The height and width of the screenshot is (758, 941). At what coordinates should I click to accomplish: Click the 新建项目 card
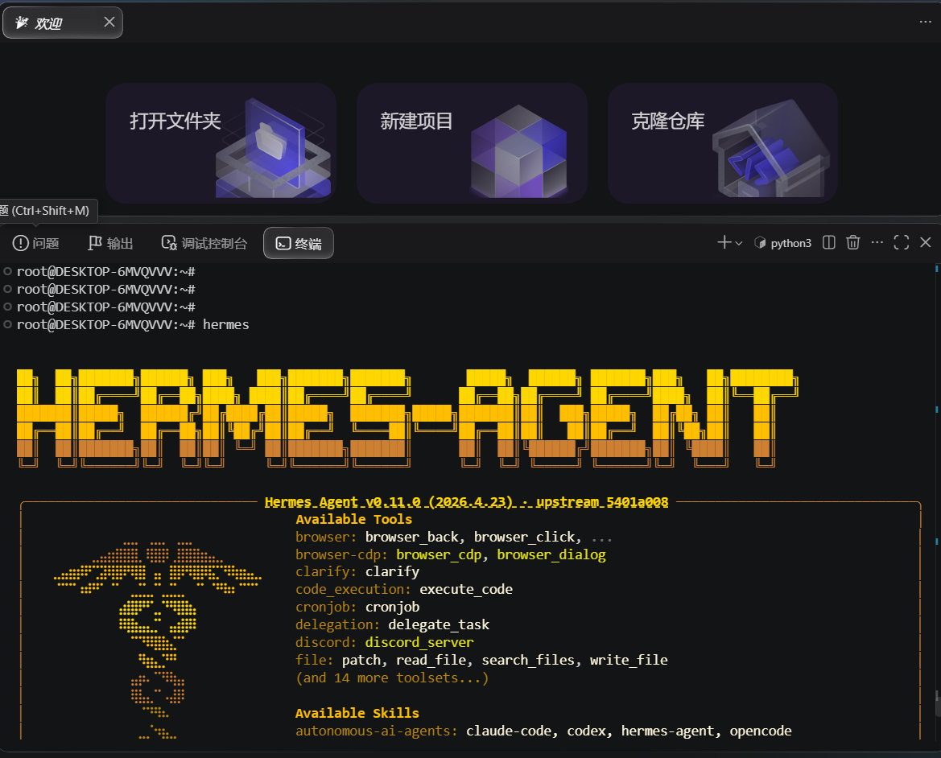click(x=472, y=142)
